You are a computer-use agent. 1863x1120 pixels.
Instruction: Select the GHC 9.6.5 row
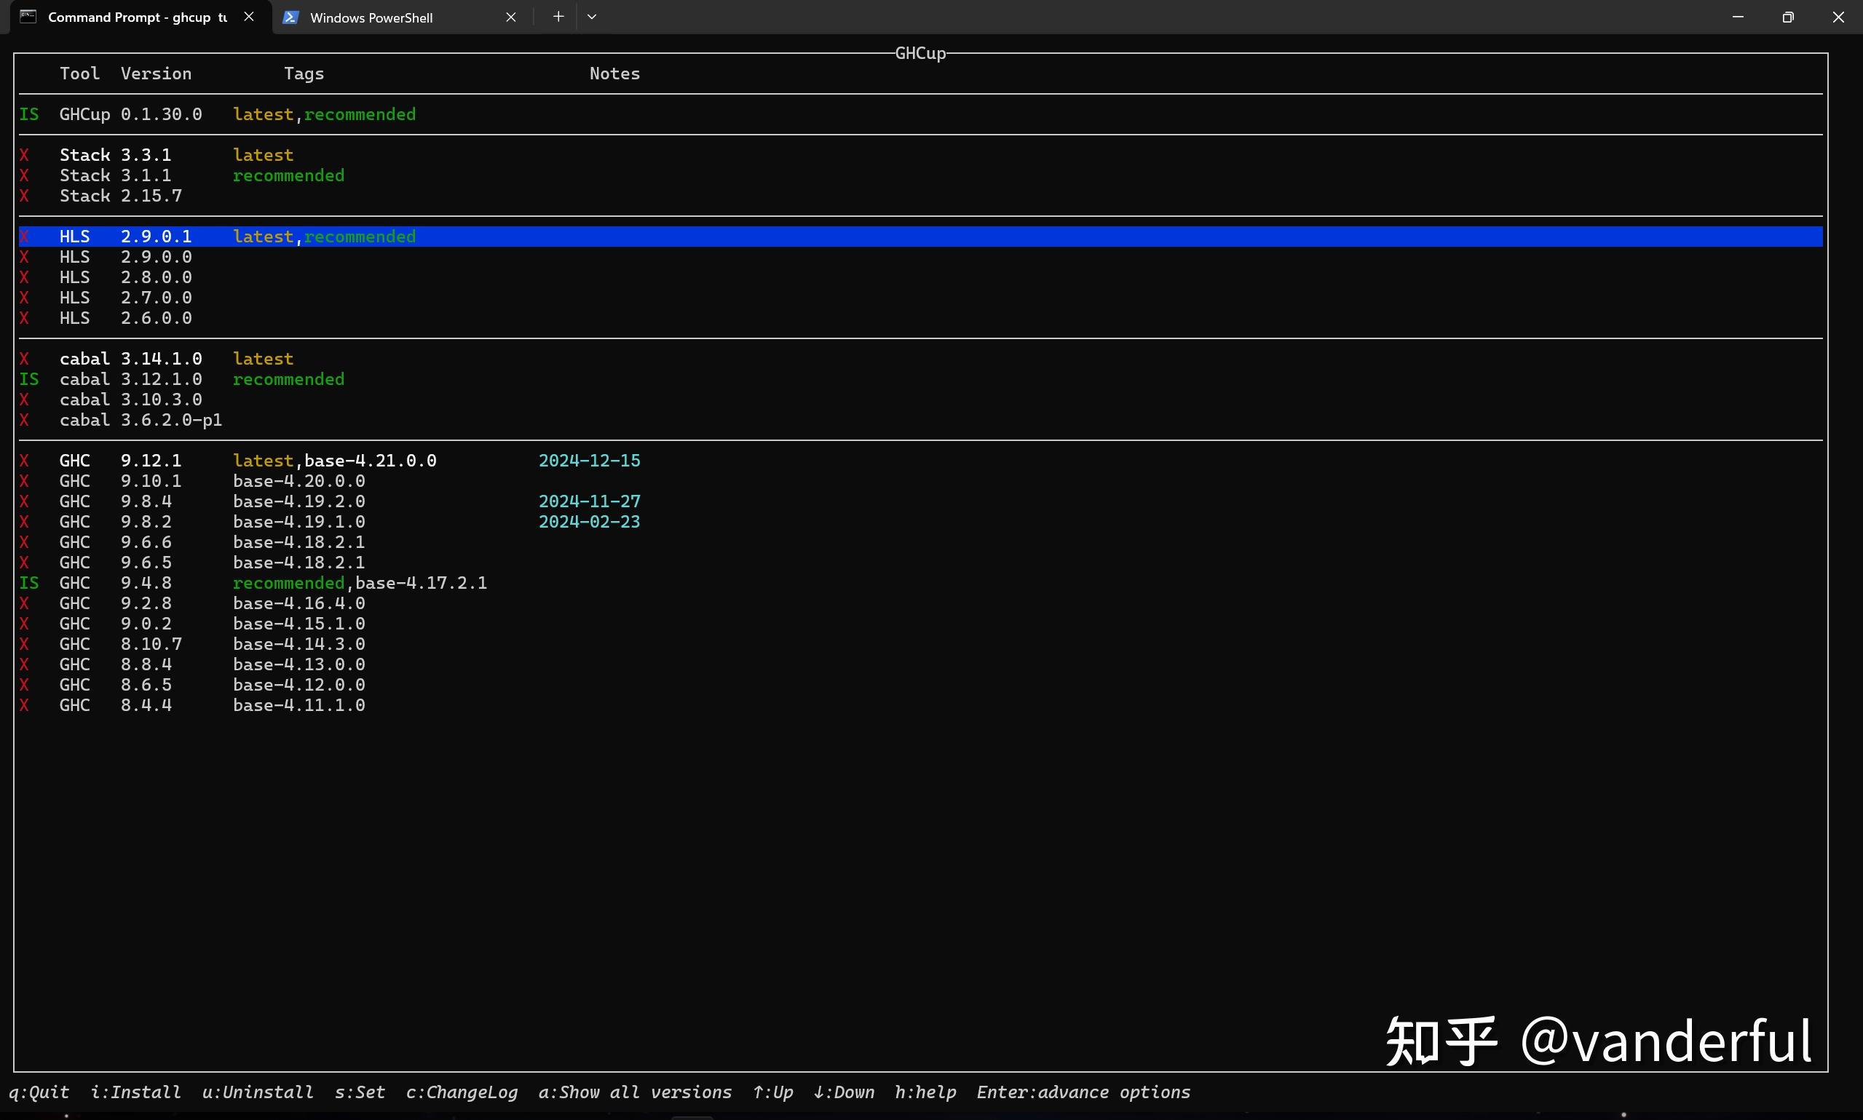click(x=921, y=563)
